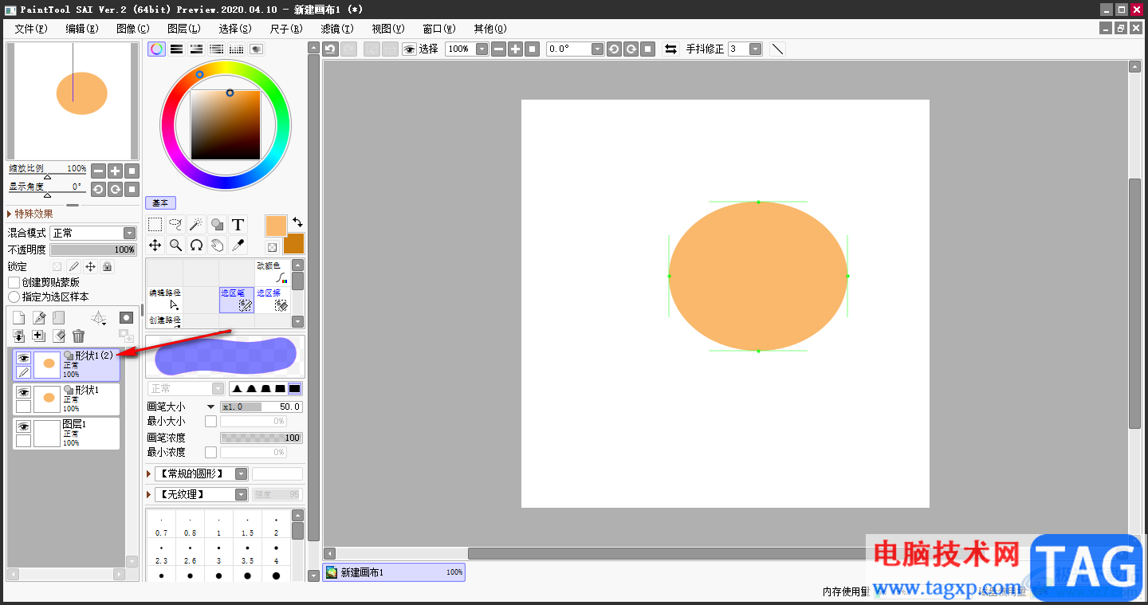Click the transparent color icon
Image resolution: width=1148 pixels, height=605 pixels.
tap(272, 247)
